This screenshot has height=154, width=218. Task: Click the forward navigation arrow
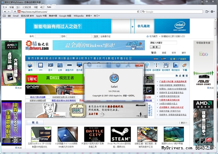coord(9,11)
